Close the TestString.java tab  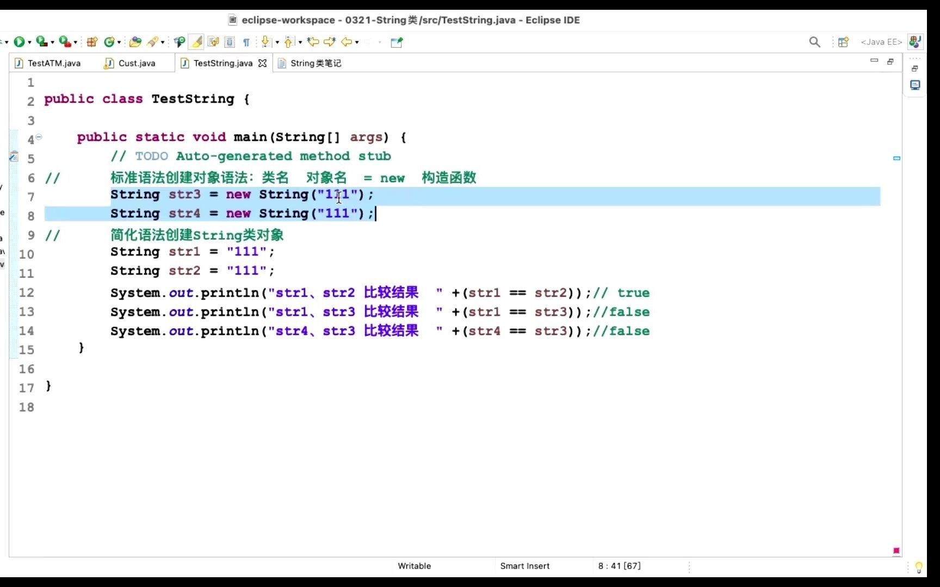263,63
